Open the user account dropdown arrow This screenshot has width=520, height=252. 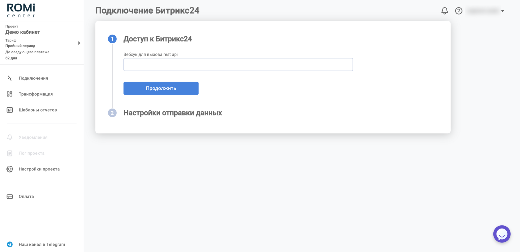(503, 11)
